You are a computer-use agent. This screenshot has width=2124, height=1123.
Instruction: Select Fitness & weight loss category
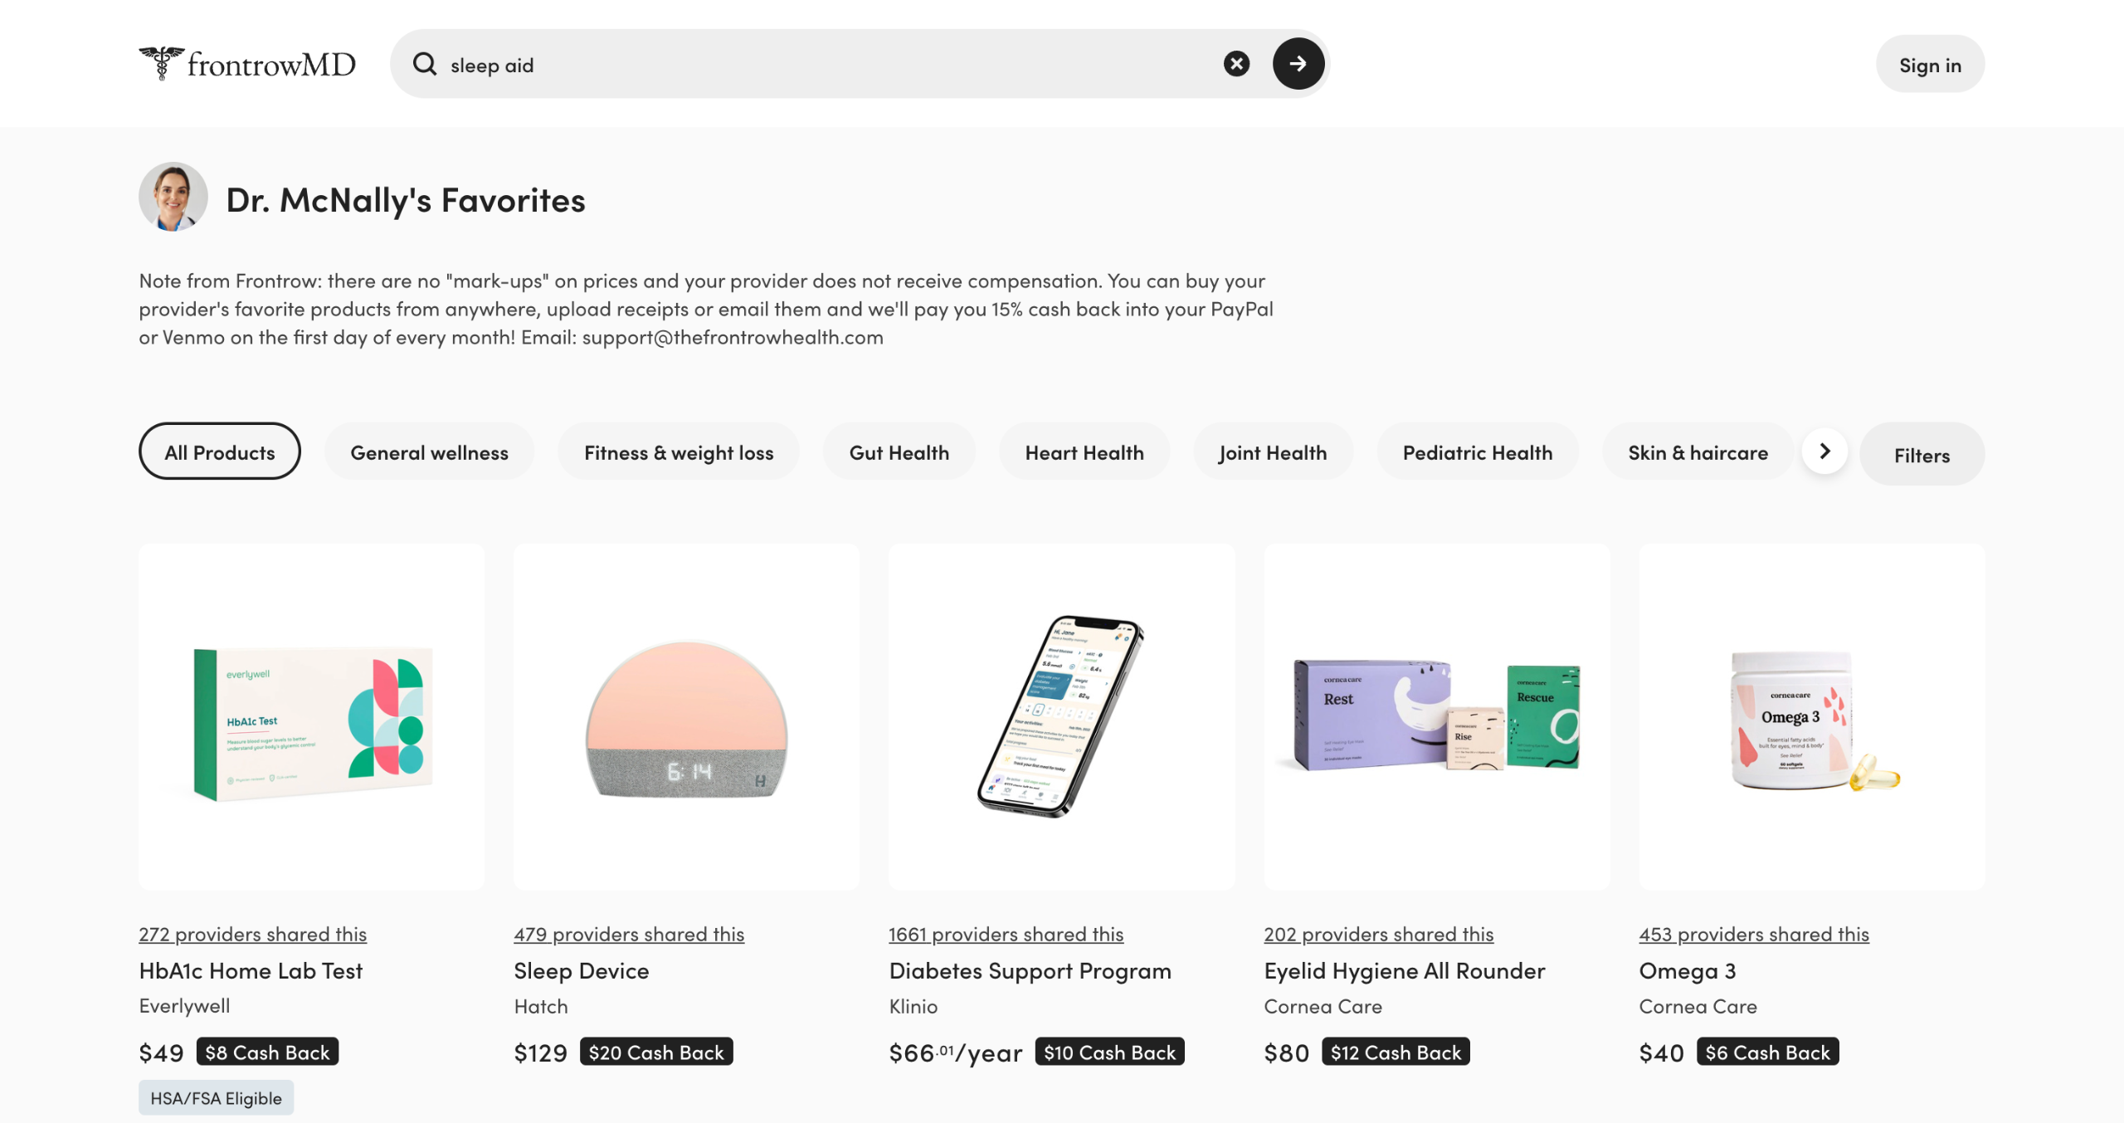point(678,452)
